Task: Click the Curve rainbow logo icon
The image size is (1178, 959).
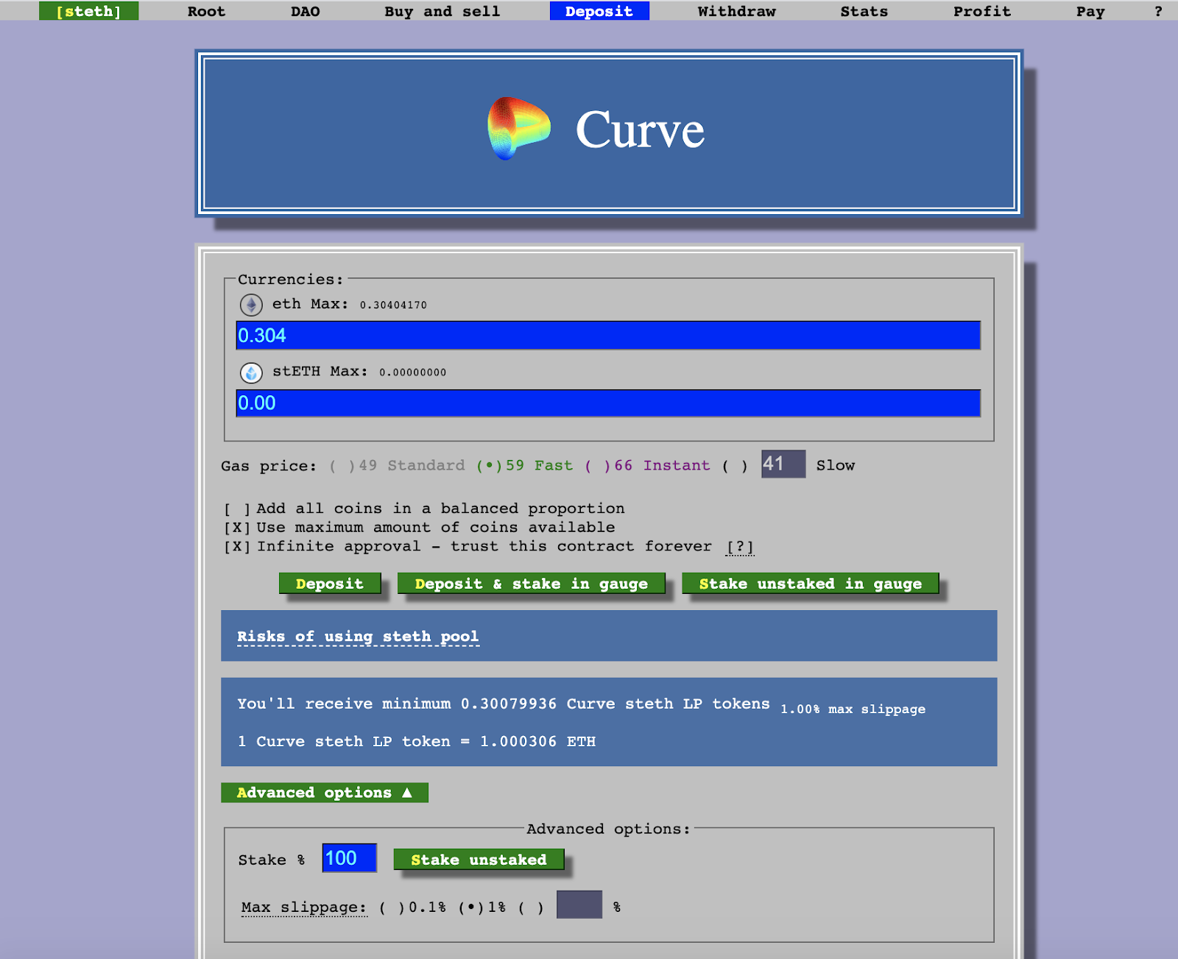Action: coord(519,129)
